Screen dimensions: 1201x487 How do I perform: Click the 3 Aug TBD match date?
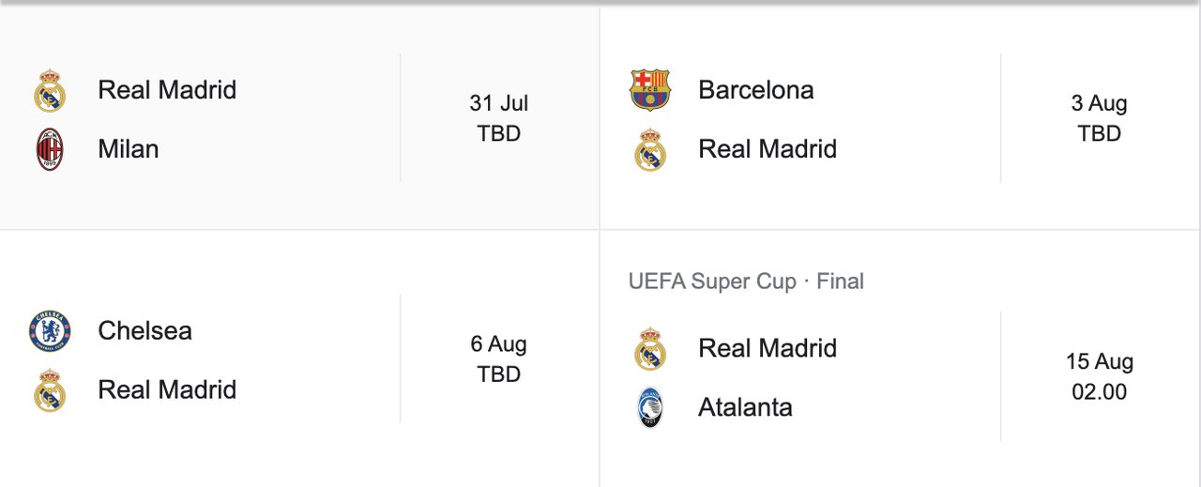(x=1100, y=118)
